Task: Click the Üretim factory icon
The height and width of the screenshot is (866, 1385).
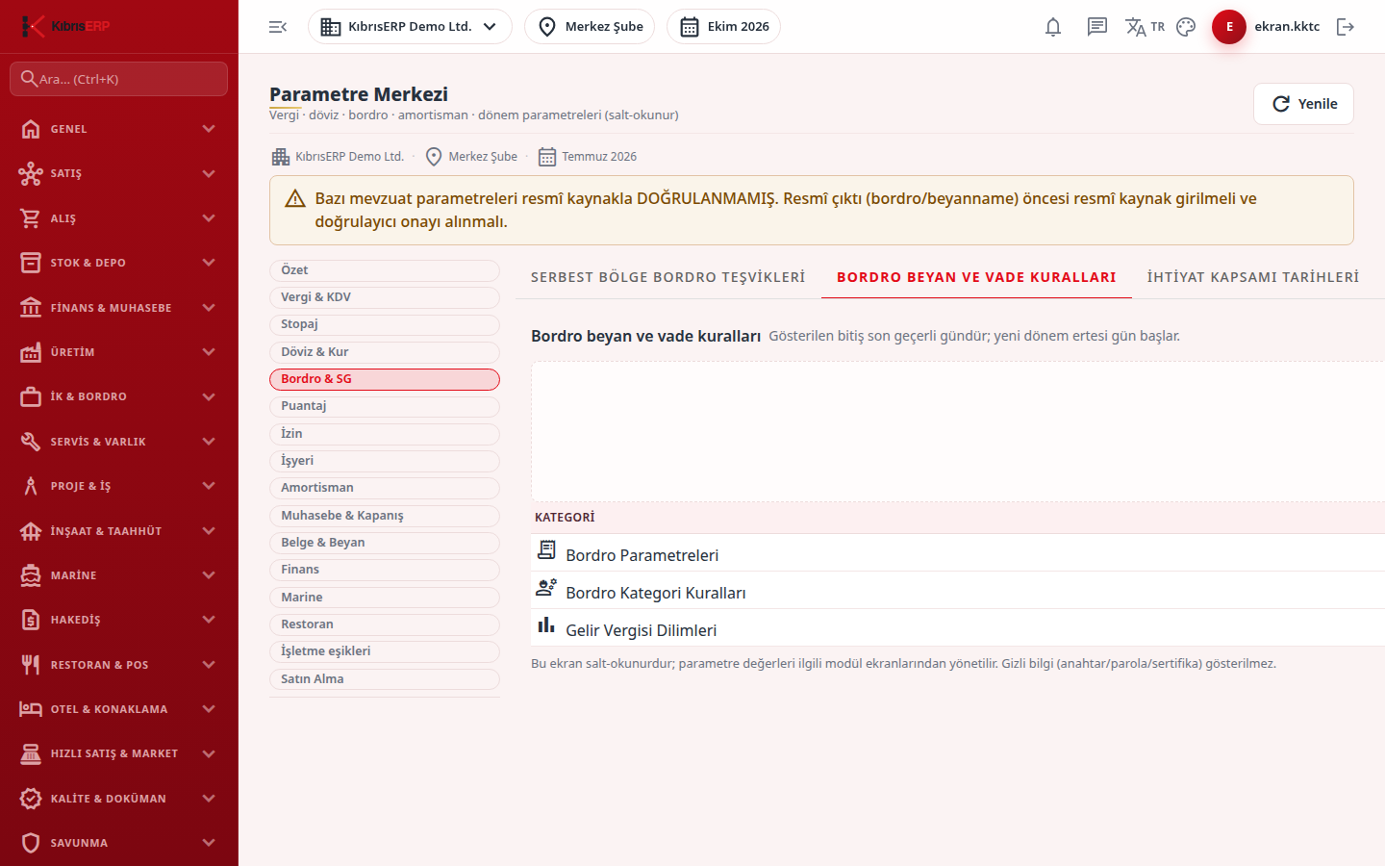Action: click(x=31, y=352)
